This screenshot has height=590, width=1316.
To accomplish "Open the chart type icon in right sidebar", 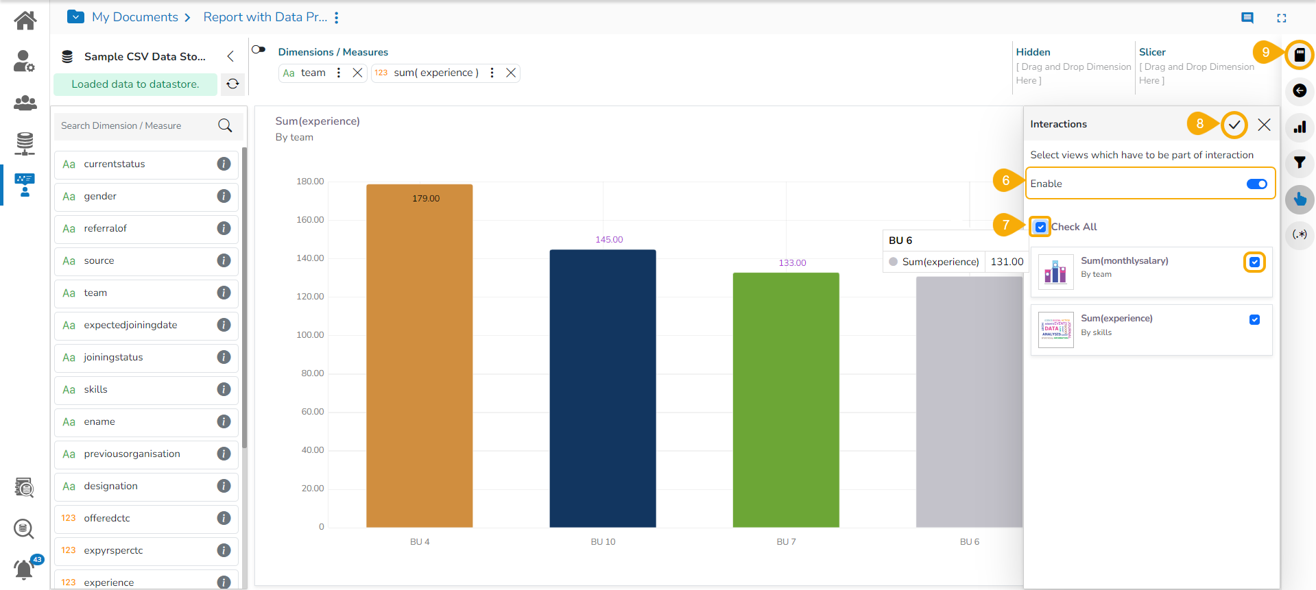I will [x=1299, y=127].
